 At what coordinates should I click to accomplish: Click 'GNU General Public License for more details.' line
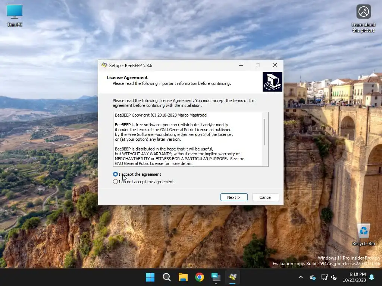[154, 163]
